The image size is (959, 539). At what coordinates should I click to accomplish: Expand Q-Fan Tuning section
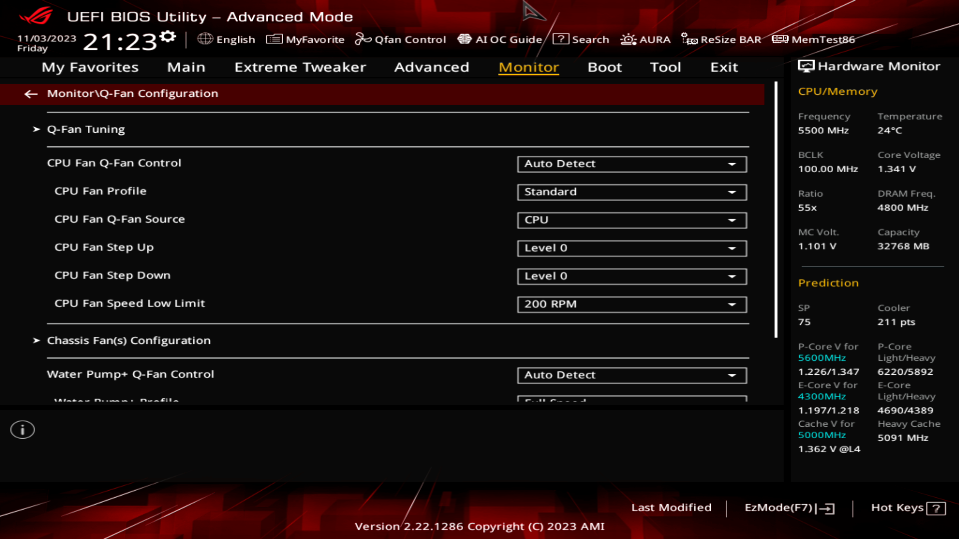coord(85,129)
